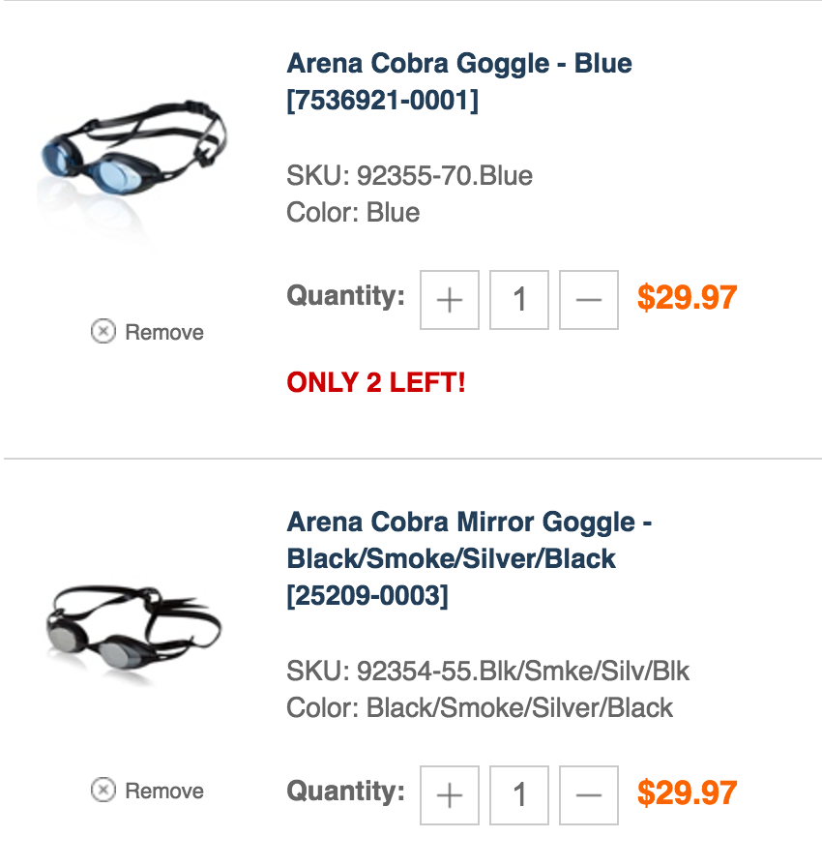Click the ONLY 2 LEFT! stock warning
Image resolution: width=822 pixels, height=867 pixels.
click(376, 382)
